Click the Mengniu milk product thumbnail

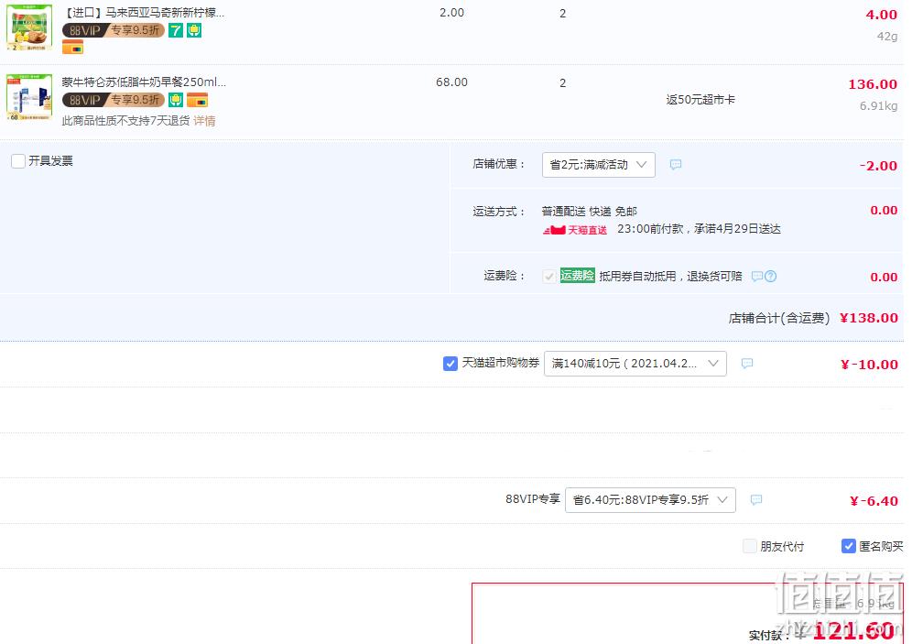(29, 97)
